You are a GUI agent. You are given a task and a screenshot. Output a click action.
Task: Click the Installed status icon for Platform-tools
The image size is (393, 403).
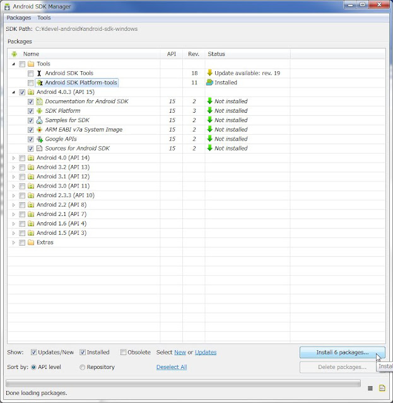pyautogui.click(x=209, y=82)
